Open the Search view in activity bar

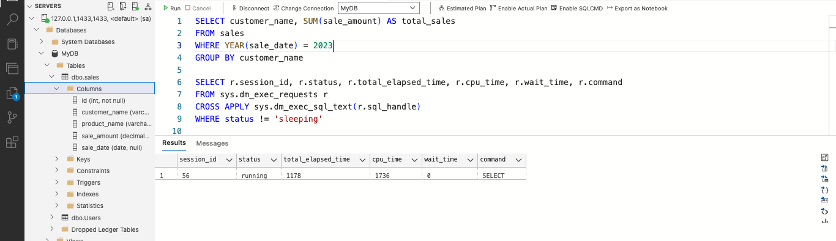click(12, 19)
